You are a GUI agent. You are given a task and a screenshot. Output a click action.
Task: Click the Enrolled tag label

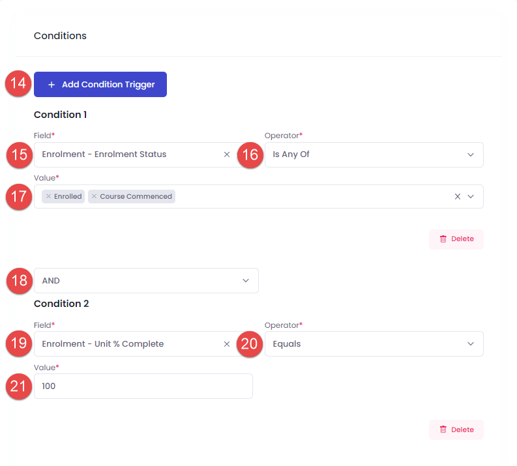[x=68, y=196]
